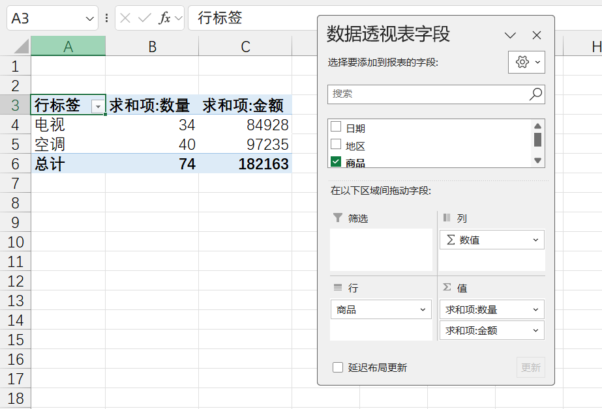Viewport: 602px width, 409px height.
Task: Click the columns icon beside 列
Action: pyautogui.click(x=447, y=218)
